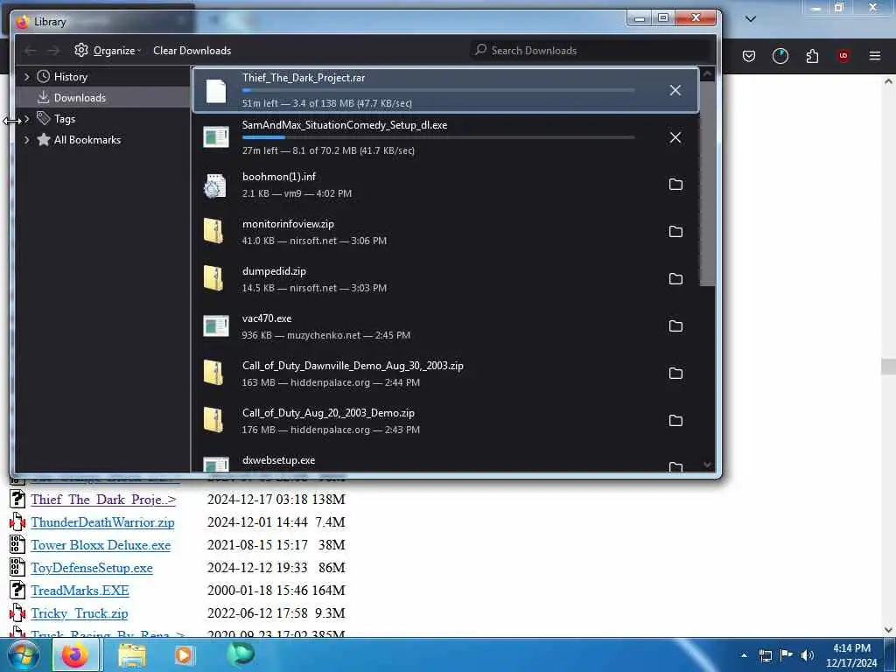Click the SamAndMax setup exe file icon
Image resolution: width=896 pixels, height=672 pixels.
tap(216, 137)
